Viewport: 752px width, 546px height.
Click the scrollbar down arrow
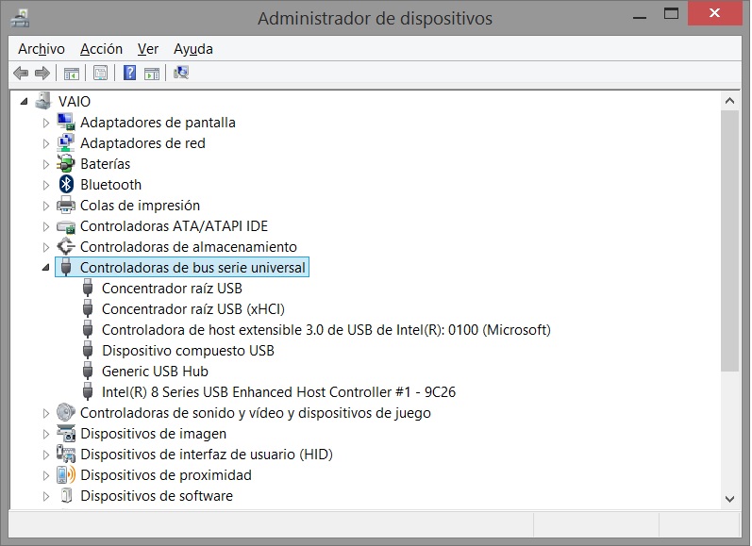click(x=730, y=499)
